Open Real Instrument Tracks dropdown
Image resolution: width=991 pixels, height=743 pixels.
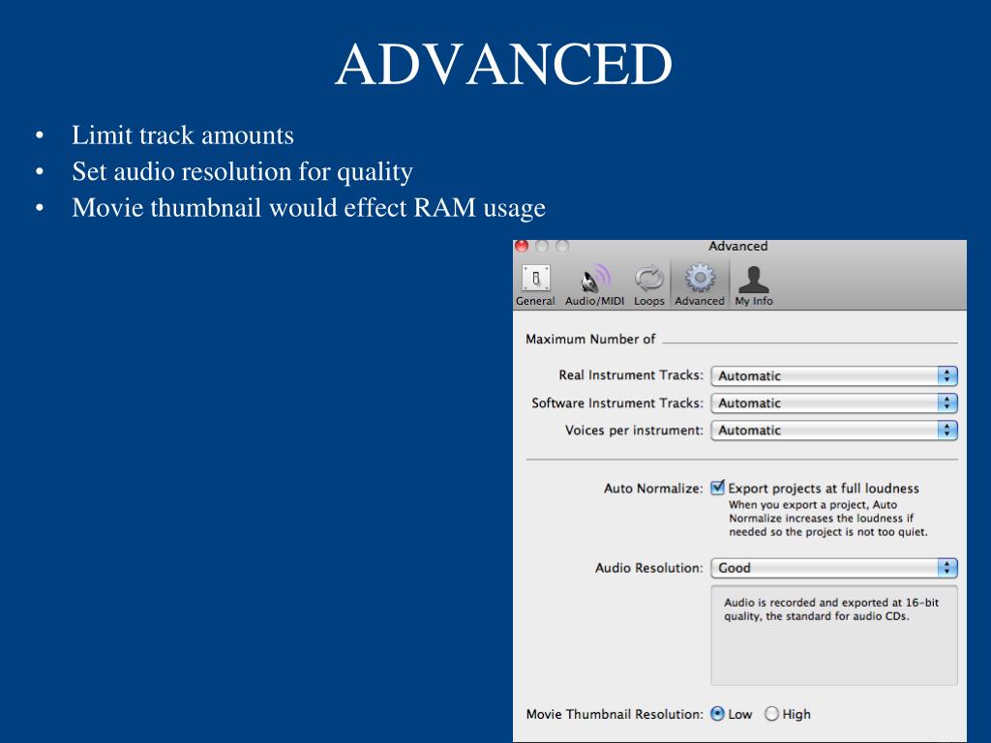click(834, 376)
